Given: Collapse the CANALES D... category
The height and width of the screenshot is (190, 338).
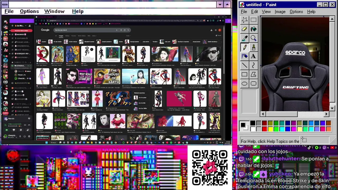Looking at the screenshot, I should 20,62.
